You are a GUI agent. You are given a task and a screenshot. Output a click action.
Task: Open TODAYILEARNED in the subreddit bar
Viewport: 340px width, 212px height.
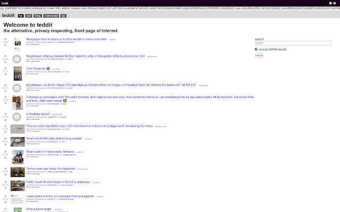(96, 8)
